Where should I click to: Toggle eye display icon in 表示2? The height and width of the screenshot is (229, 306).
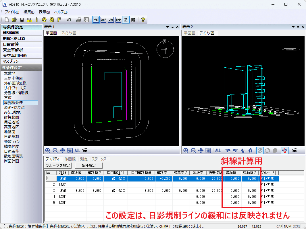click(295, 150)
